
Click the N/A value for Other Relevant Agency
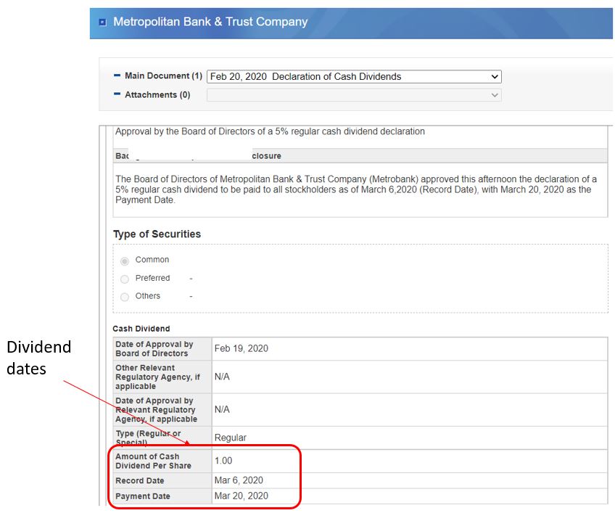[222, 377]
